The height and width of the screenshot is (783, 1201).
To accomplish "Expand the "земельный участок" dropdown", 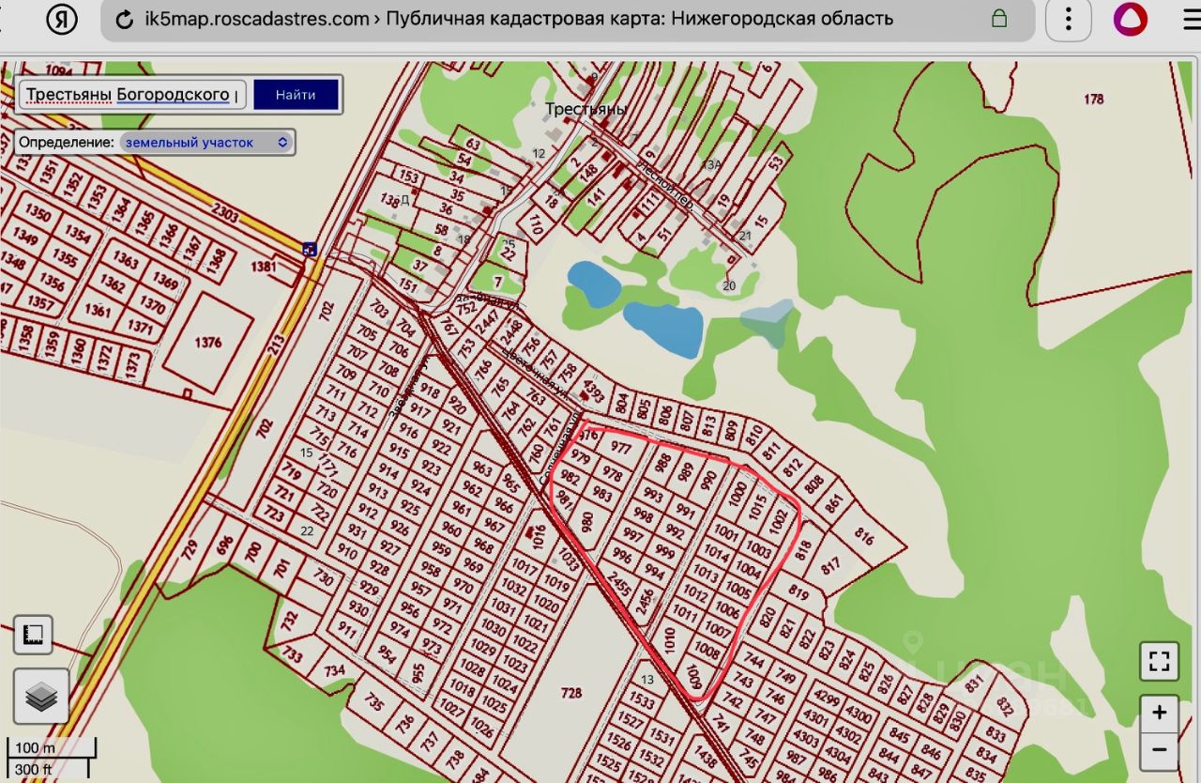I will [206, 143].
